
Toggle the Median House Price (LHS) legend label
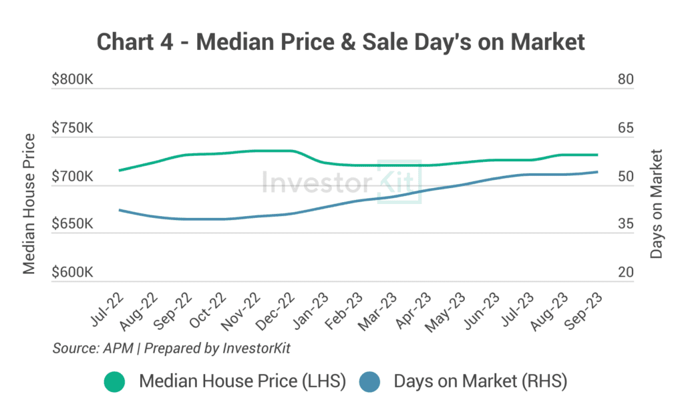tap(242, 381)
